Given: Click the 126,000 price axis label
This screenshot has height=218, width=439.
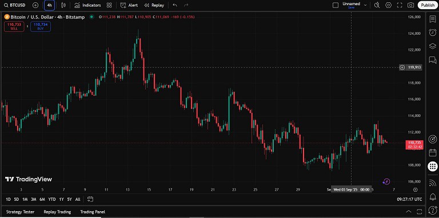Looking at the screenshot, I should 414,17.
